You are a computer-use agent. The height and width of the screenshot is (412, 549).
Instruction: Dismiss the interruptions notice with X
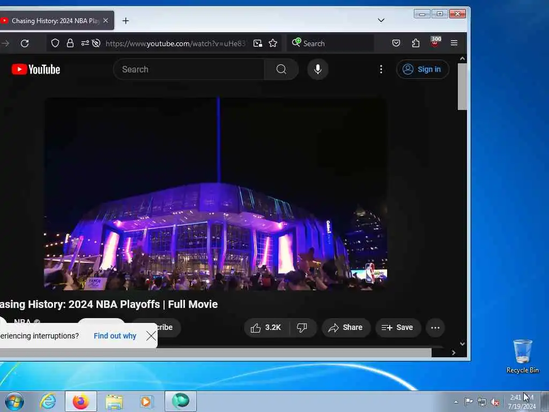click(x=151, y=336)
